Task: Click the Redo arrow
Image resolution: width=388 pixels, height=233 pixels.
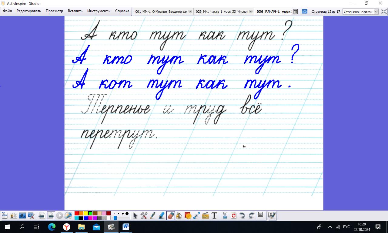Action: [252, 215]
